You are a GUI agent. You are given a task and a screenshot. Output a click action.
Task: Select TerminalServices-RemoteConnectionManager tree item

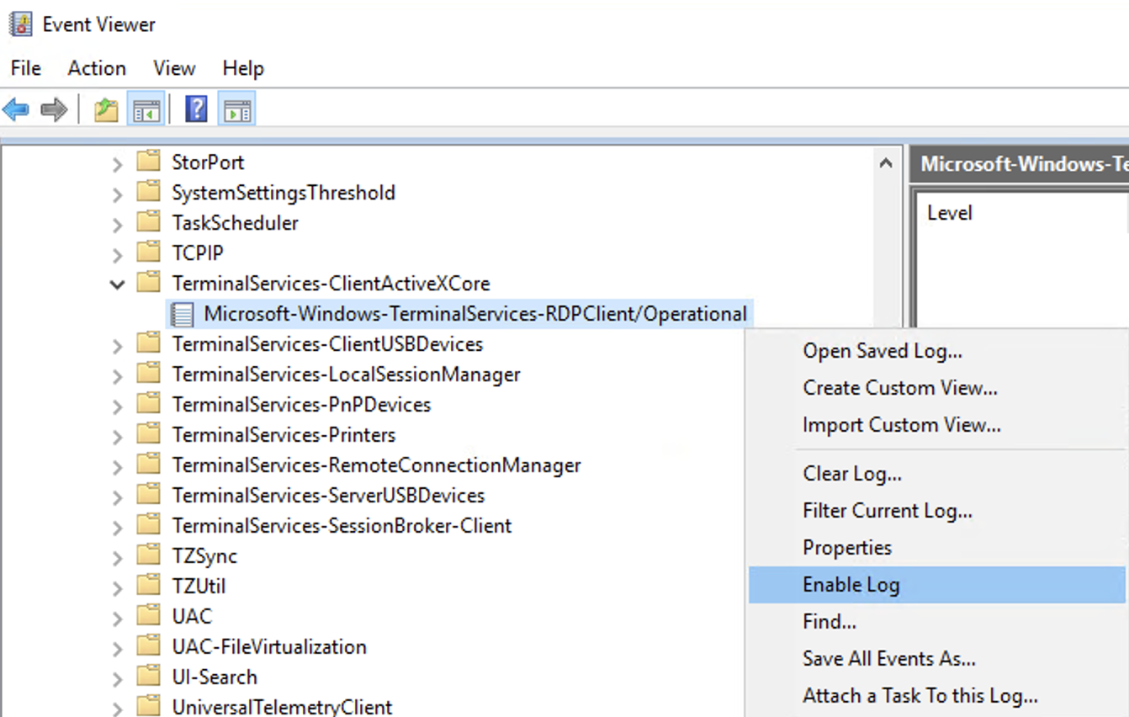(x=377, y=465)
